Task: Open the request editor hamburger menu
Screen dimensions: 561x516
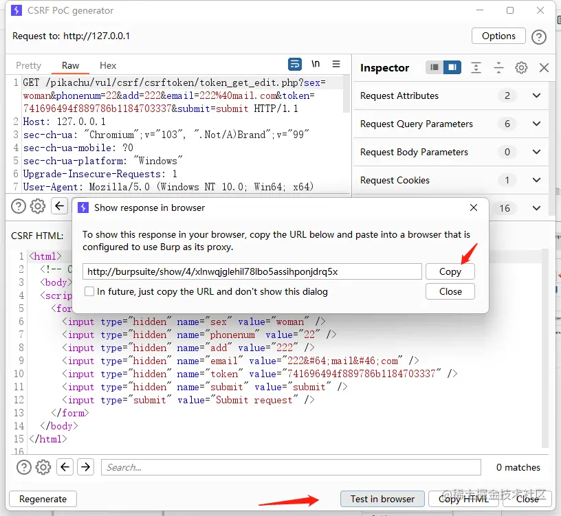Action: [x=336, y=64]
